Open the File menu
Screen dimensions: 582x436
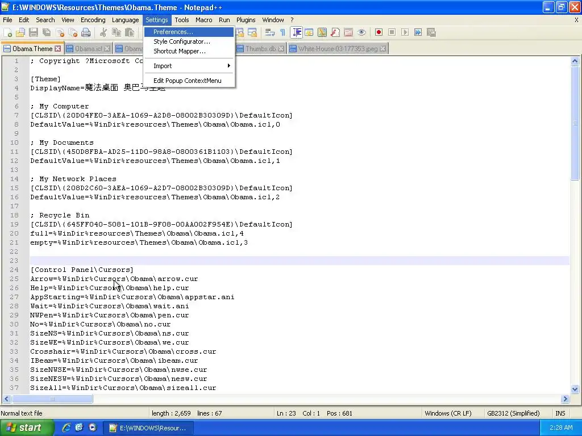(7, 20)
